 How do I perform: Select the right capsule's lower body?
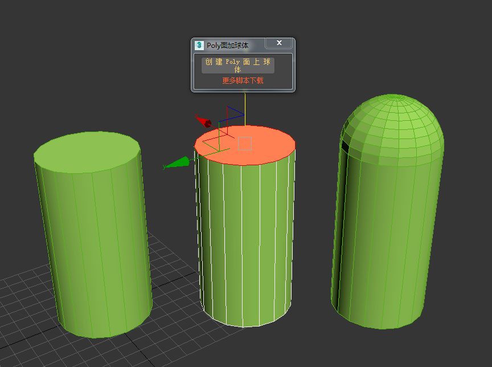382,256
